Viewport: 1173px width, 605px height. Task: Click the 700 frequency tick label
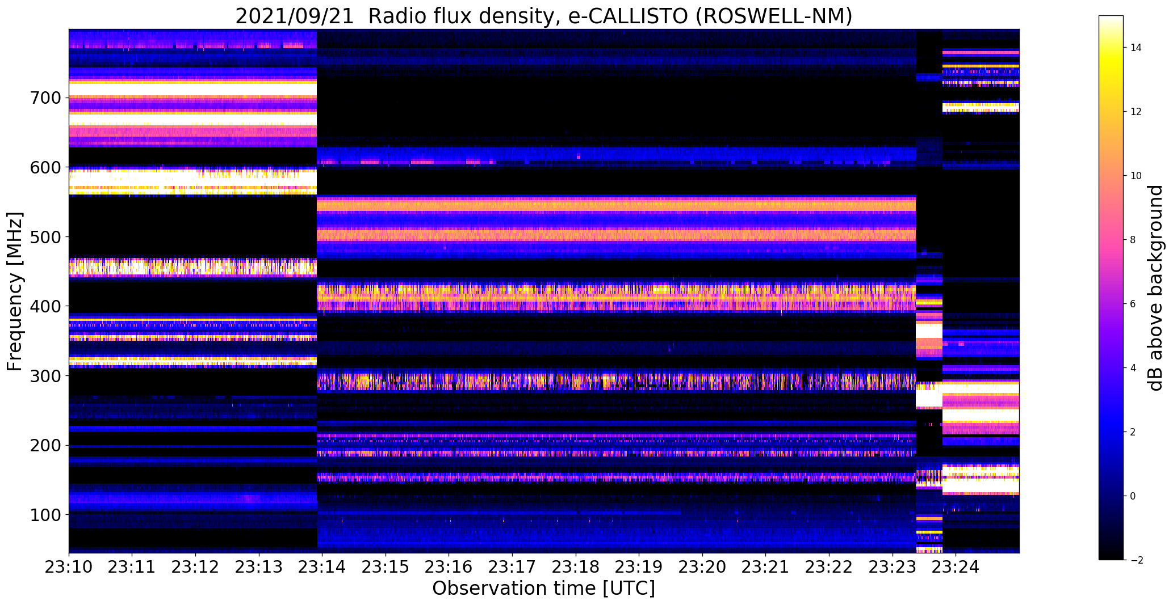[45, 98]
